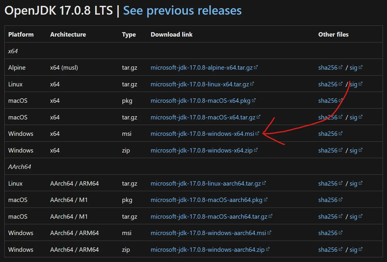This screenshot has height=262, width=387.
Task: Click external link icon beside windows-x64.zip
Action: [x=256, y=150]
